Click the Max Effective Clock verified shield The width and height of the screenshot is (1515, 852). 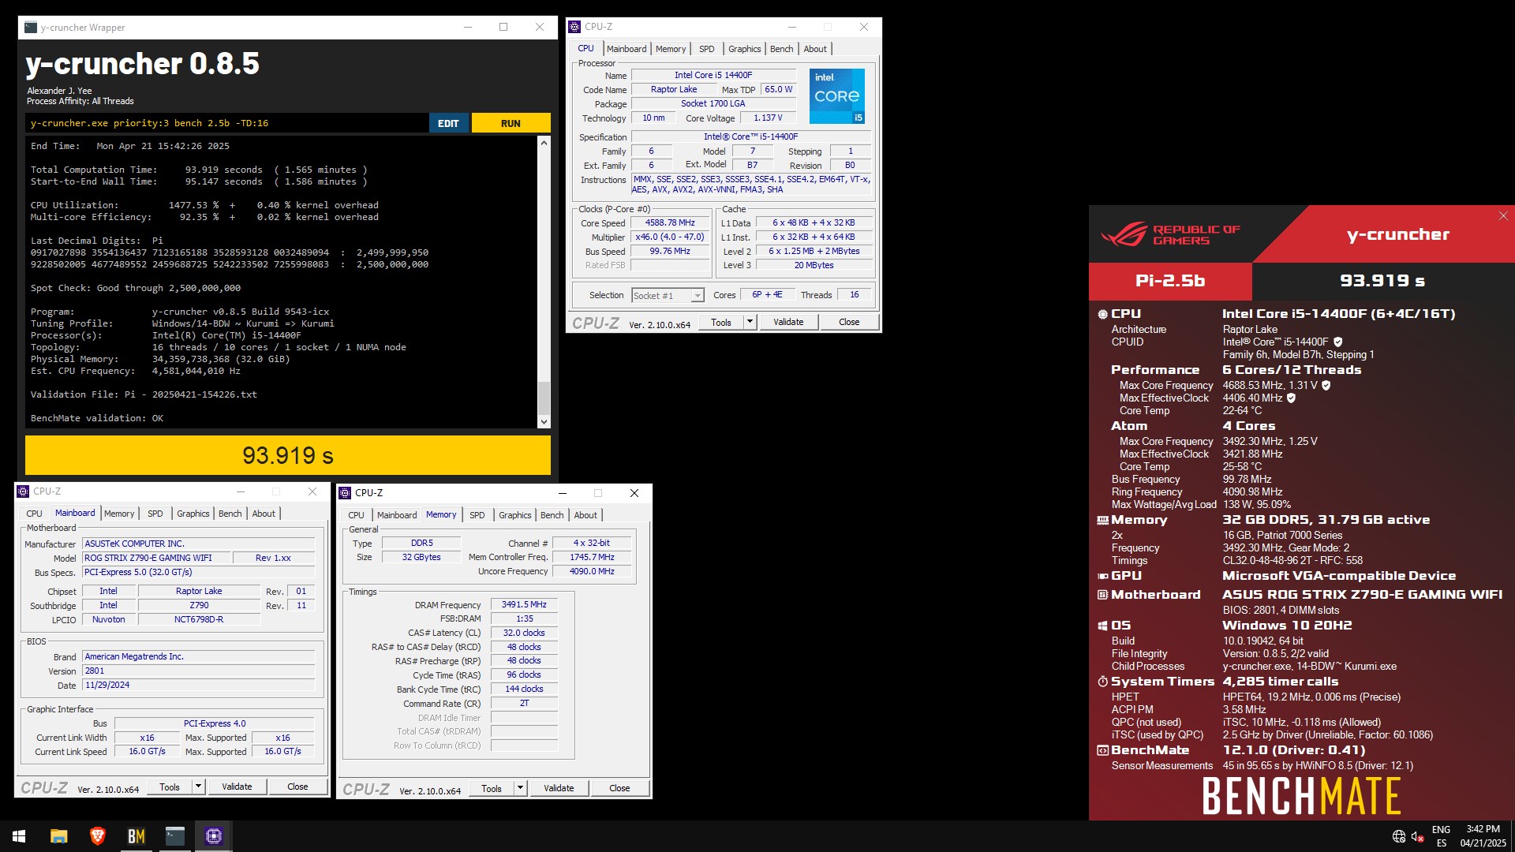click(1291, 398)
